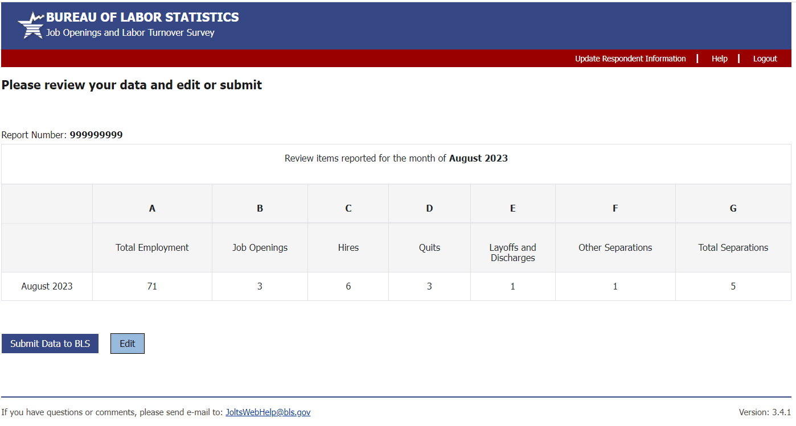
Task: Click column letter G header
Action: pos(733,208)
